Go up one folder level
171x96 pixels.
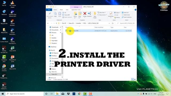[x=56, y=23]
